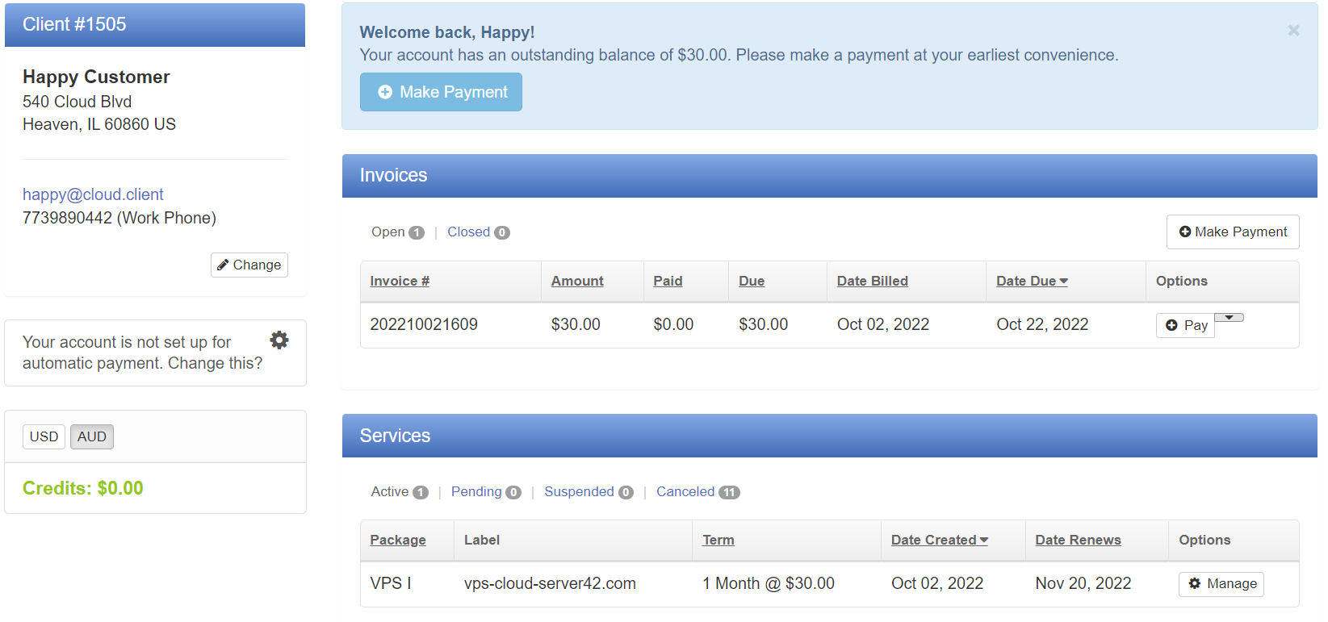Show Open invoices tab
1328x622 pixels.
(x=388, y=232)
